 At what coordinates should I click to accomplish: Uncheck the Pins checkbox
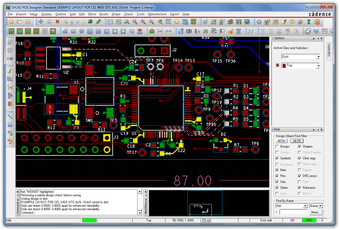[277, 176]
